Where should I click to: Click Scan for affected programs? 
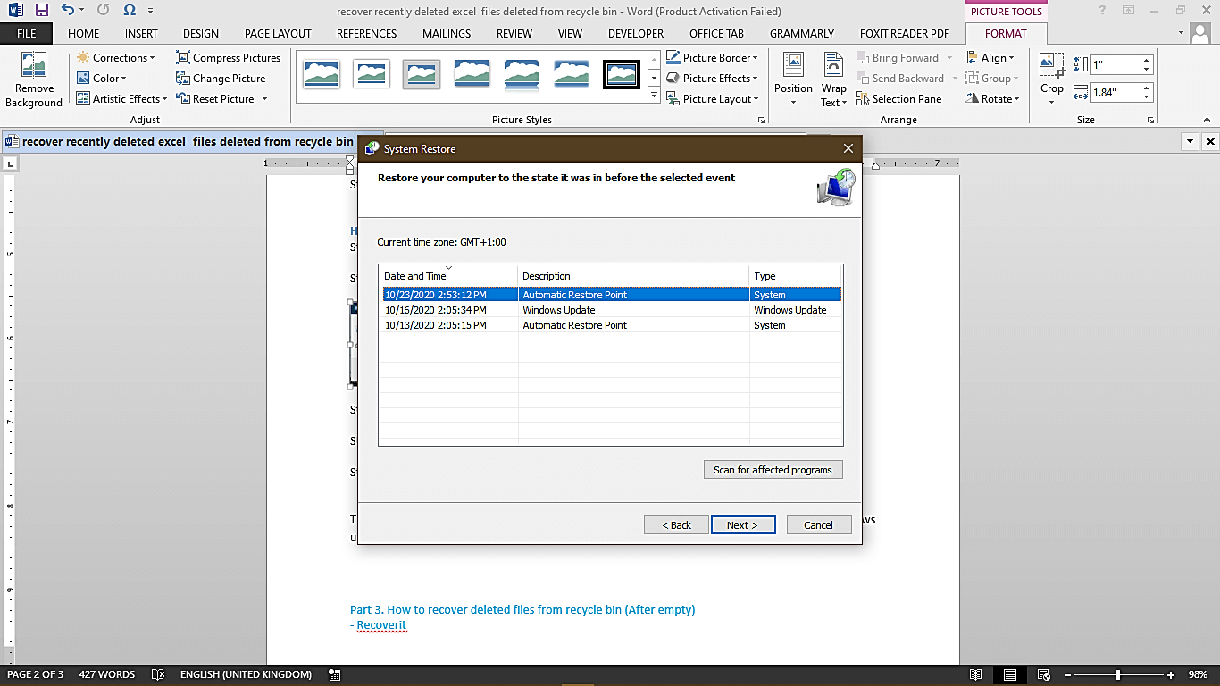[x=773, y=469]
